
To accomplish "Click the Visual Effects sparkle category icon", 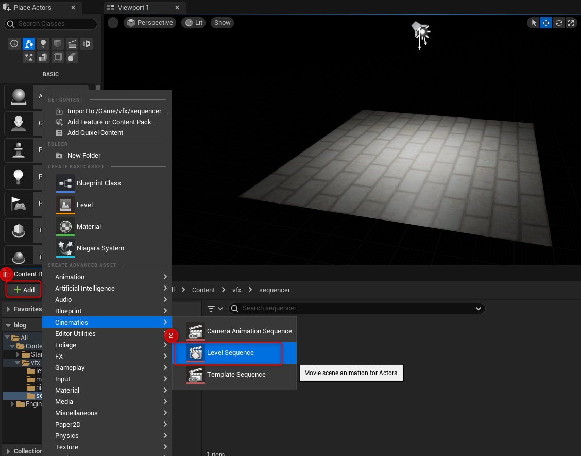I will point(29,57).
